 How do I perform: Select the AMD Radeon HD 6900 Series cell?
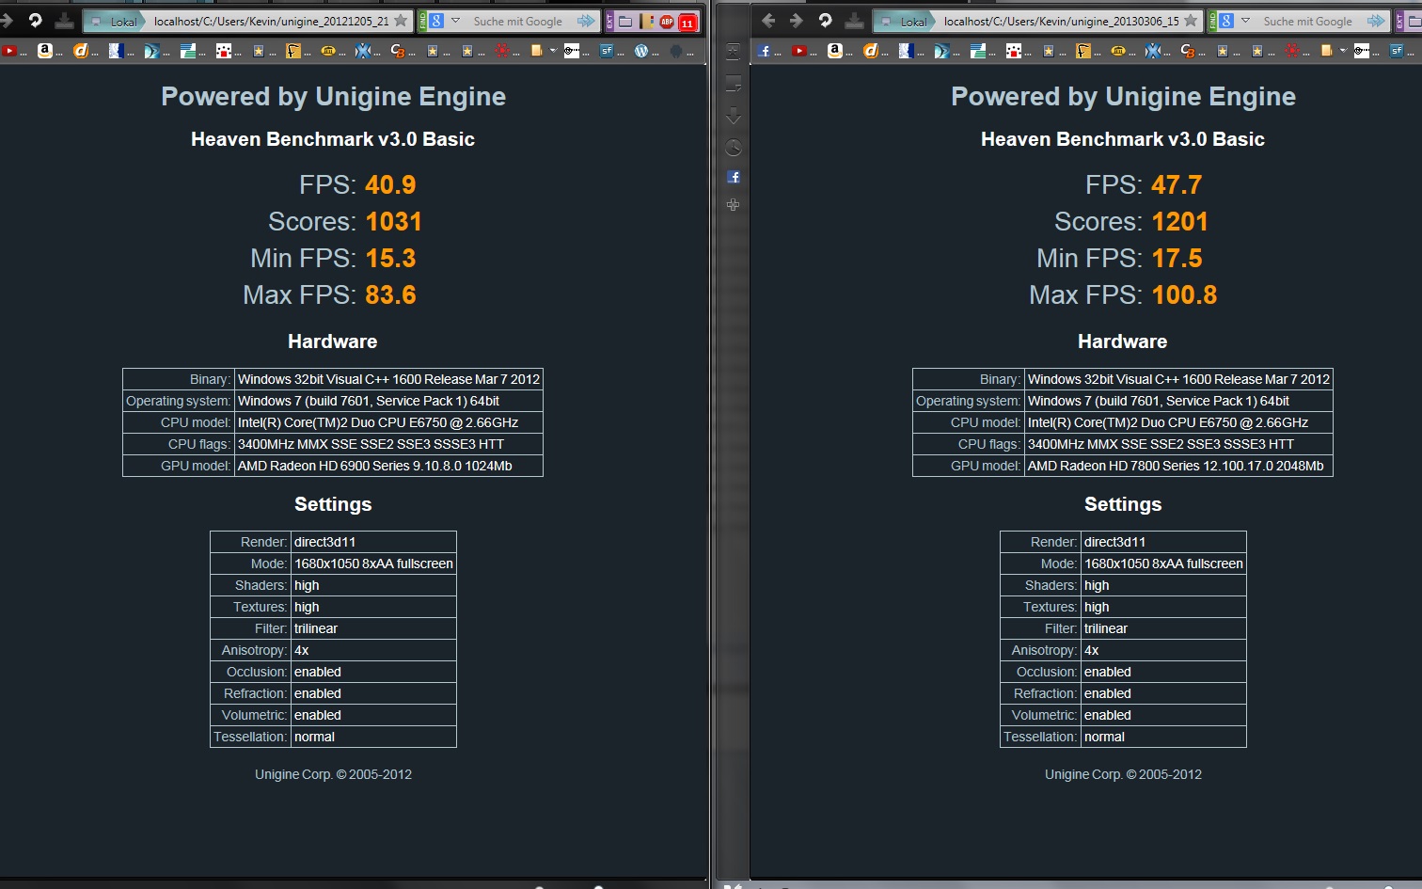click(x=388, y=466)
